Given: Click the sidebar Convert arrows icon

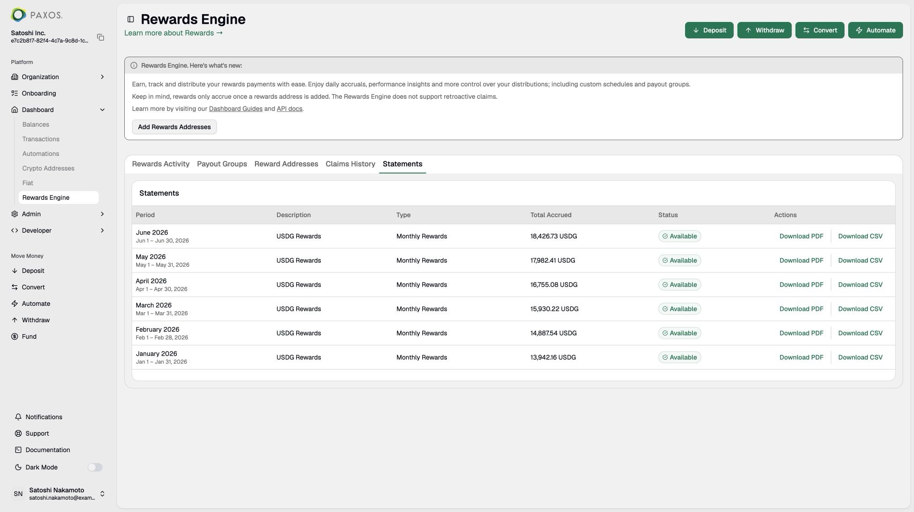Looking at the screenshot, I should pos(15,287).
